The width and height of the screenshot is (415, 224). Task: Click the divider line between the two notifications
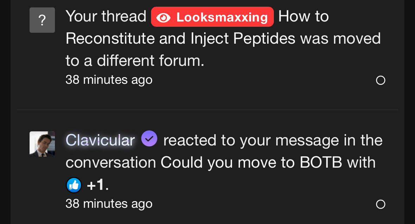[208, 109]
